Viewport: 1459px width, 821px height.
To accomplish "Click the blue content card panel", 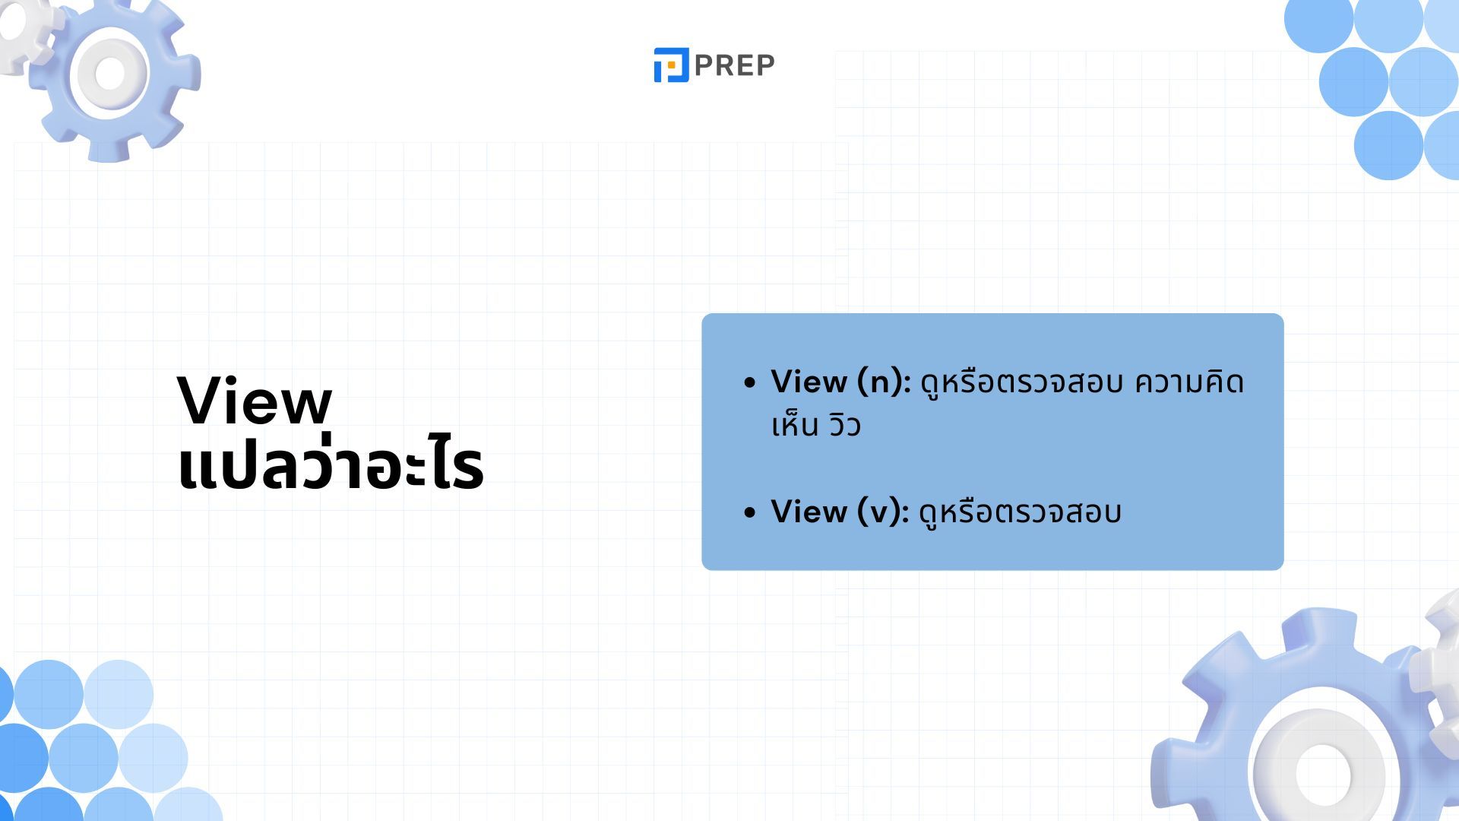I will (992, 441).
